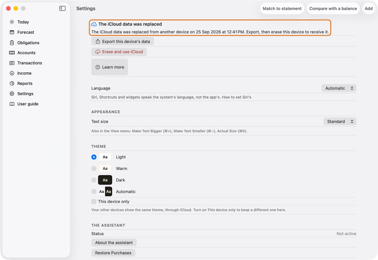
Task: Open the Language Automatic dropdown
Action: pyautogui.click(x=339, y=88)
